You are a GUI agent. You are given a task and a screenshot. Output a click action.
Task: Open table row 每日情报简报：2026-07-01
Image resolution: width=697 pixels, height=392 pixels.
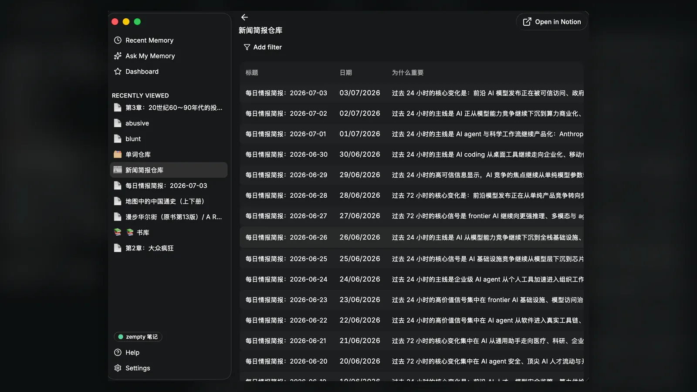click(x=412, y=134)
